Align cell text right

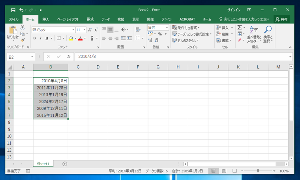116,38
